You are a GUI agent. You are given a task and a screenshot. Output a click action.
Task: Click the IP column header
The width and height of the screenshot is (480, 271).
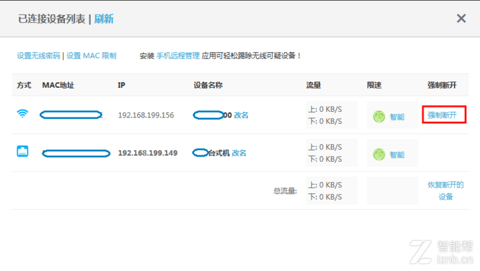(x=121, y=85)
